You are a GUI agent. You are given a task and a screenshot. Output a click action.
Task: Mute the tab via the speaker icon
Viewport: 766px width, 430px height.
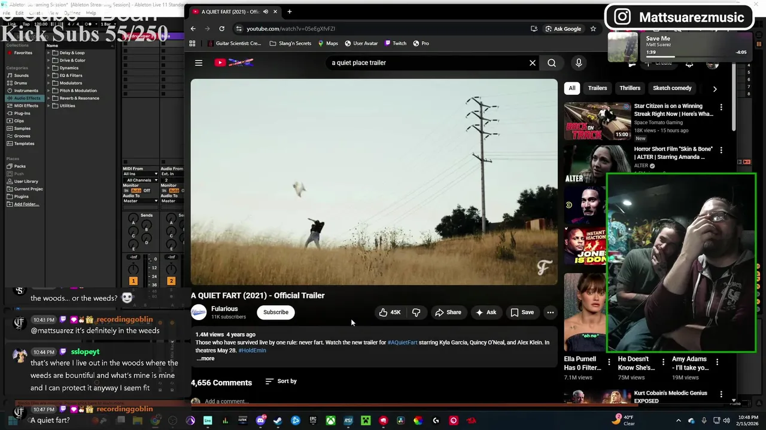tap(266, 11)
